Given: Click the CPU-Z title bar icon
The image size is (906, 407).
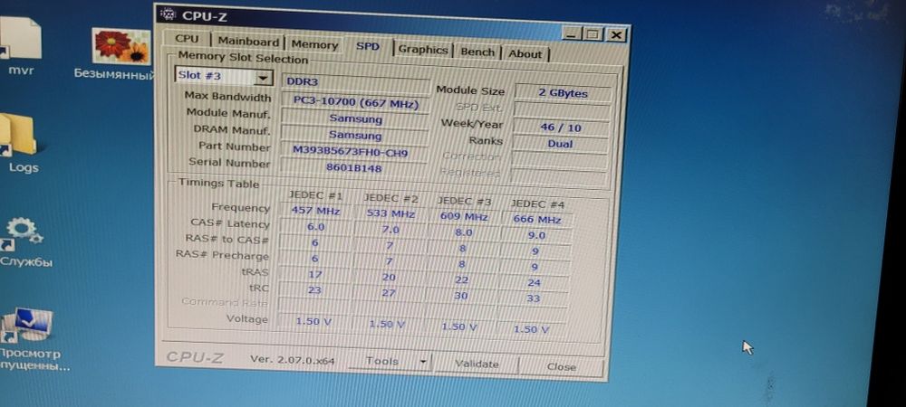Looking at the screenshot, I should (x=167, y=14).
